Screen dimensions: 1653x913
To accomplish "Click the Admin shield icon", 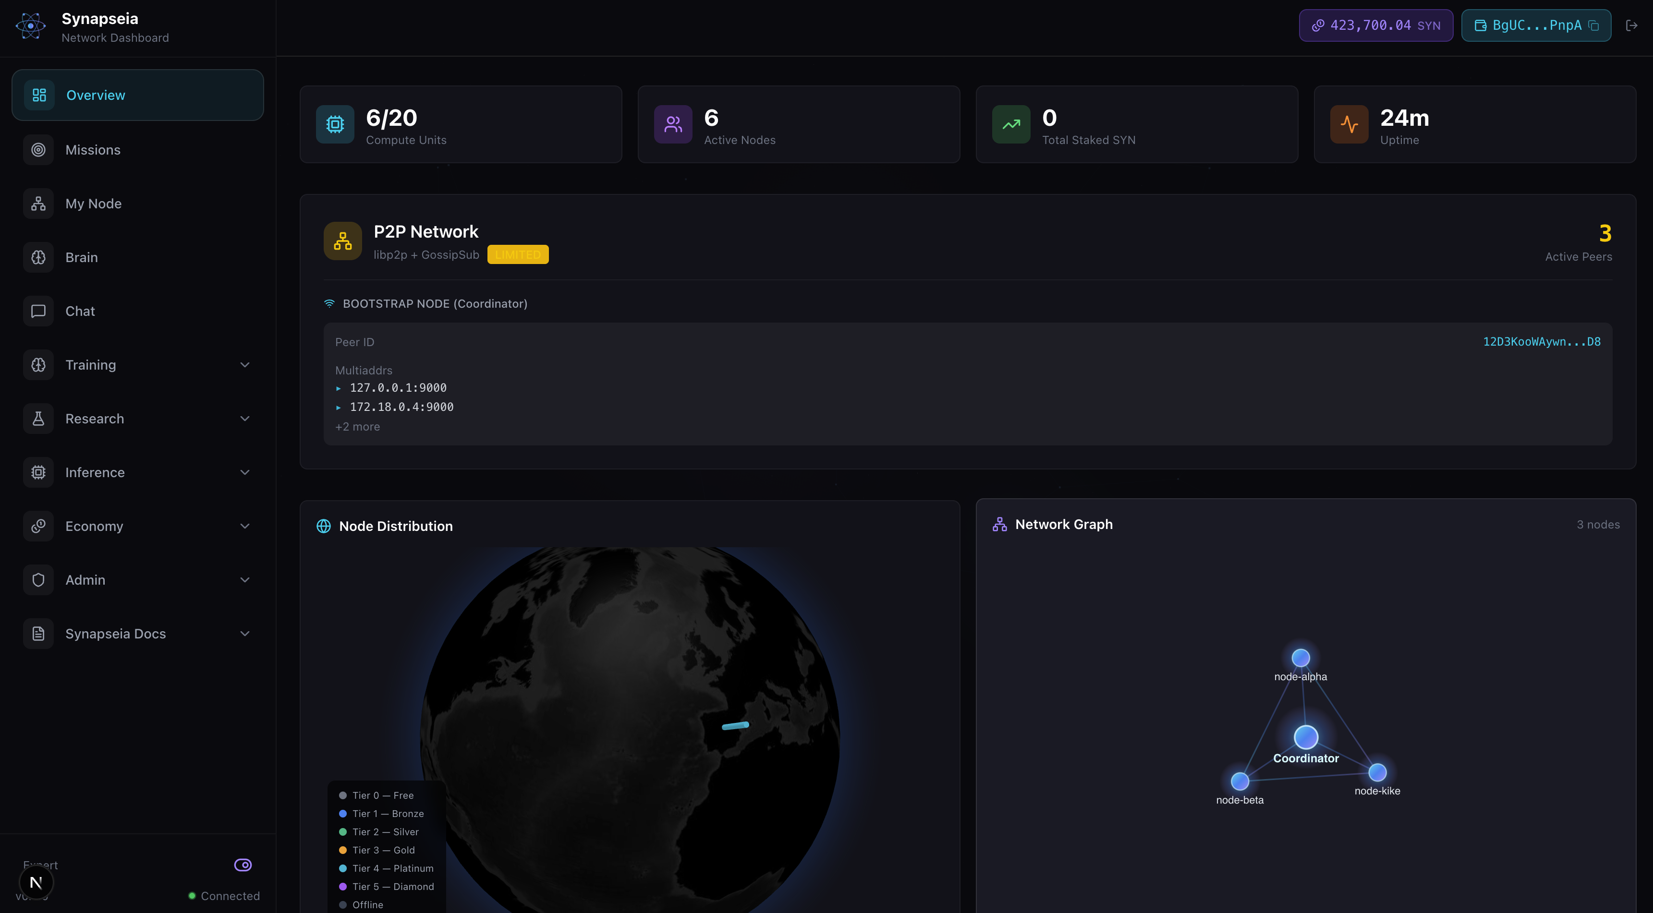I will [x=38, y=580].
